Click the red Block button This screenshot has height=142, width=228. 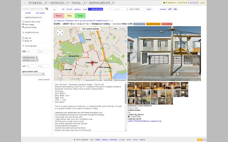click(x=58, y=16)
